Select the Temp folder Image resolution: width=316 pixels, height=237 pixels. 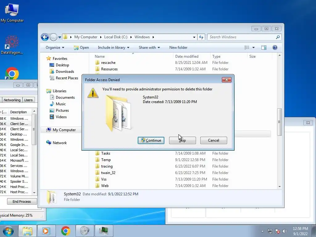point(106,160)
